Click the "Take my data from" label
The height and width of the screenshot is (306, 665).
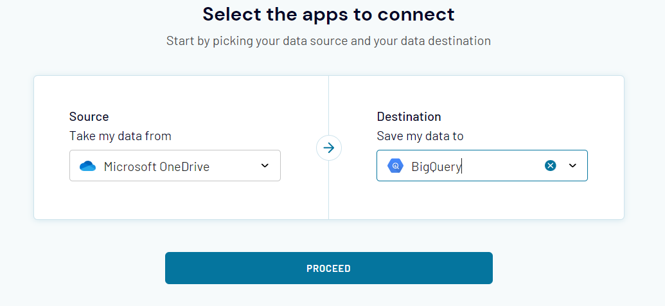click(x=120, y=136)
